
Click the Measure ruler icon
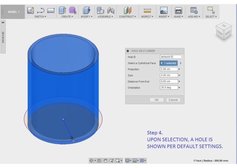[x=147, y=11]
